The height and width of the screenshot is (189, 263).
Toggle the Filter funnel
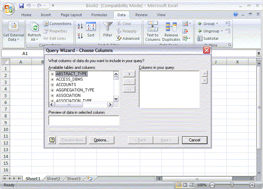coord(108,30)
